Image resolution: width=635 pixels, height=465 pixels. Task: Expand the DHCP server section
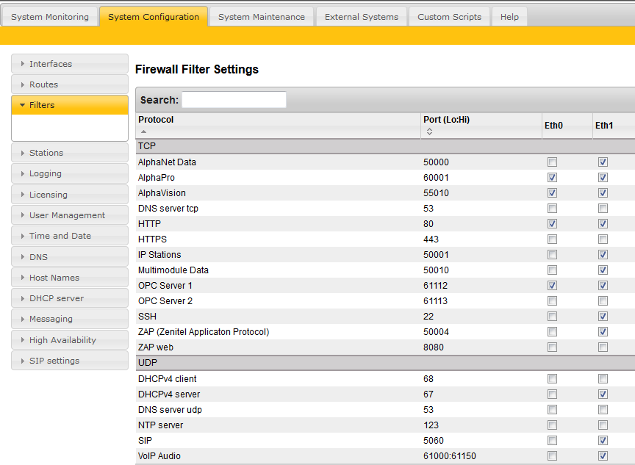tap(70, 298)
